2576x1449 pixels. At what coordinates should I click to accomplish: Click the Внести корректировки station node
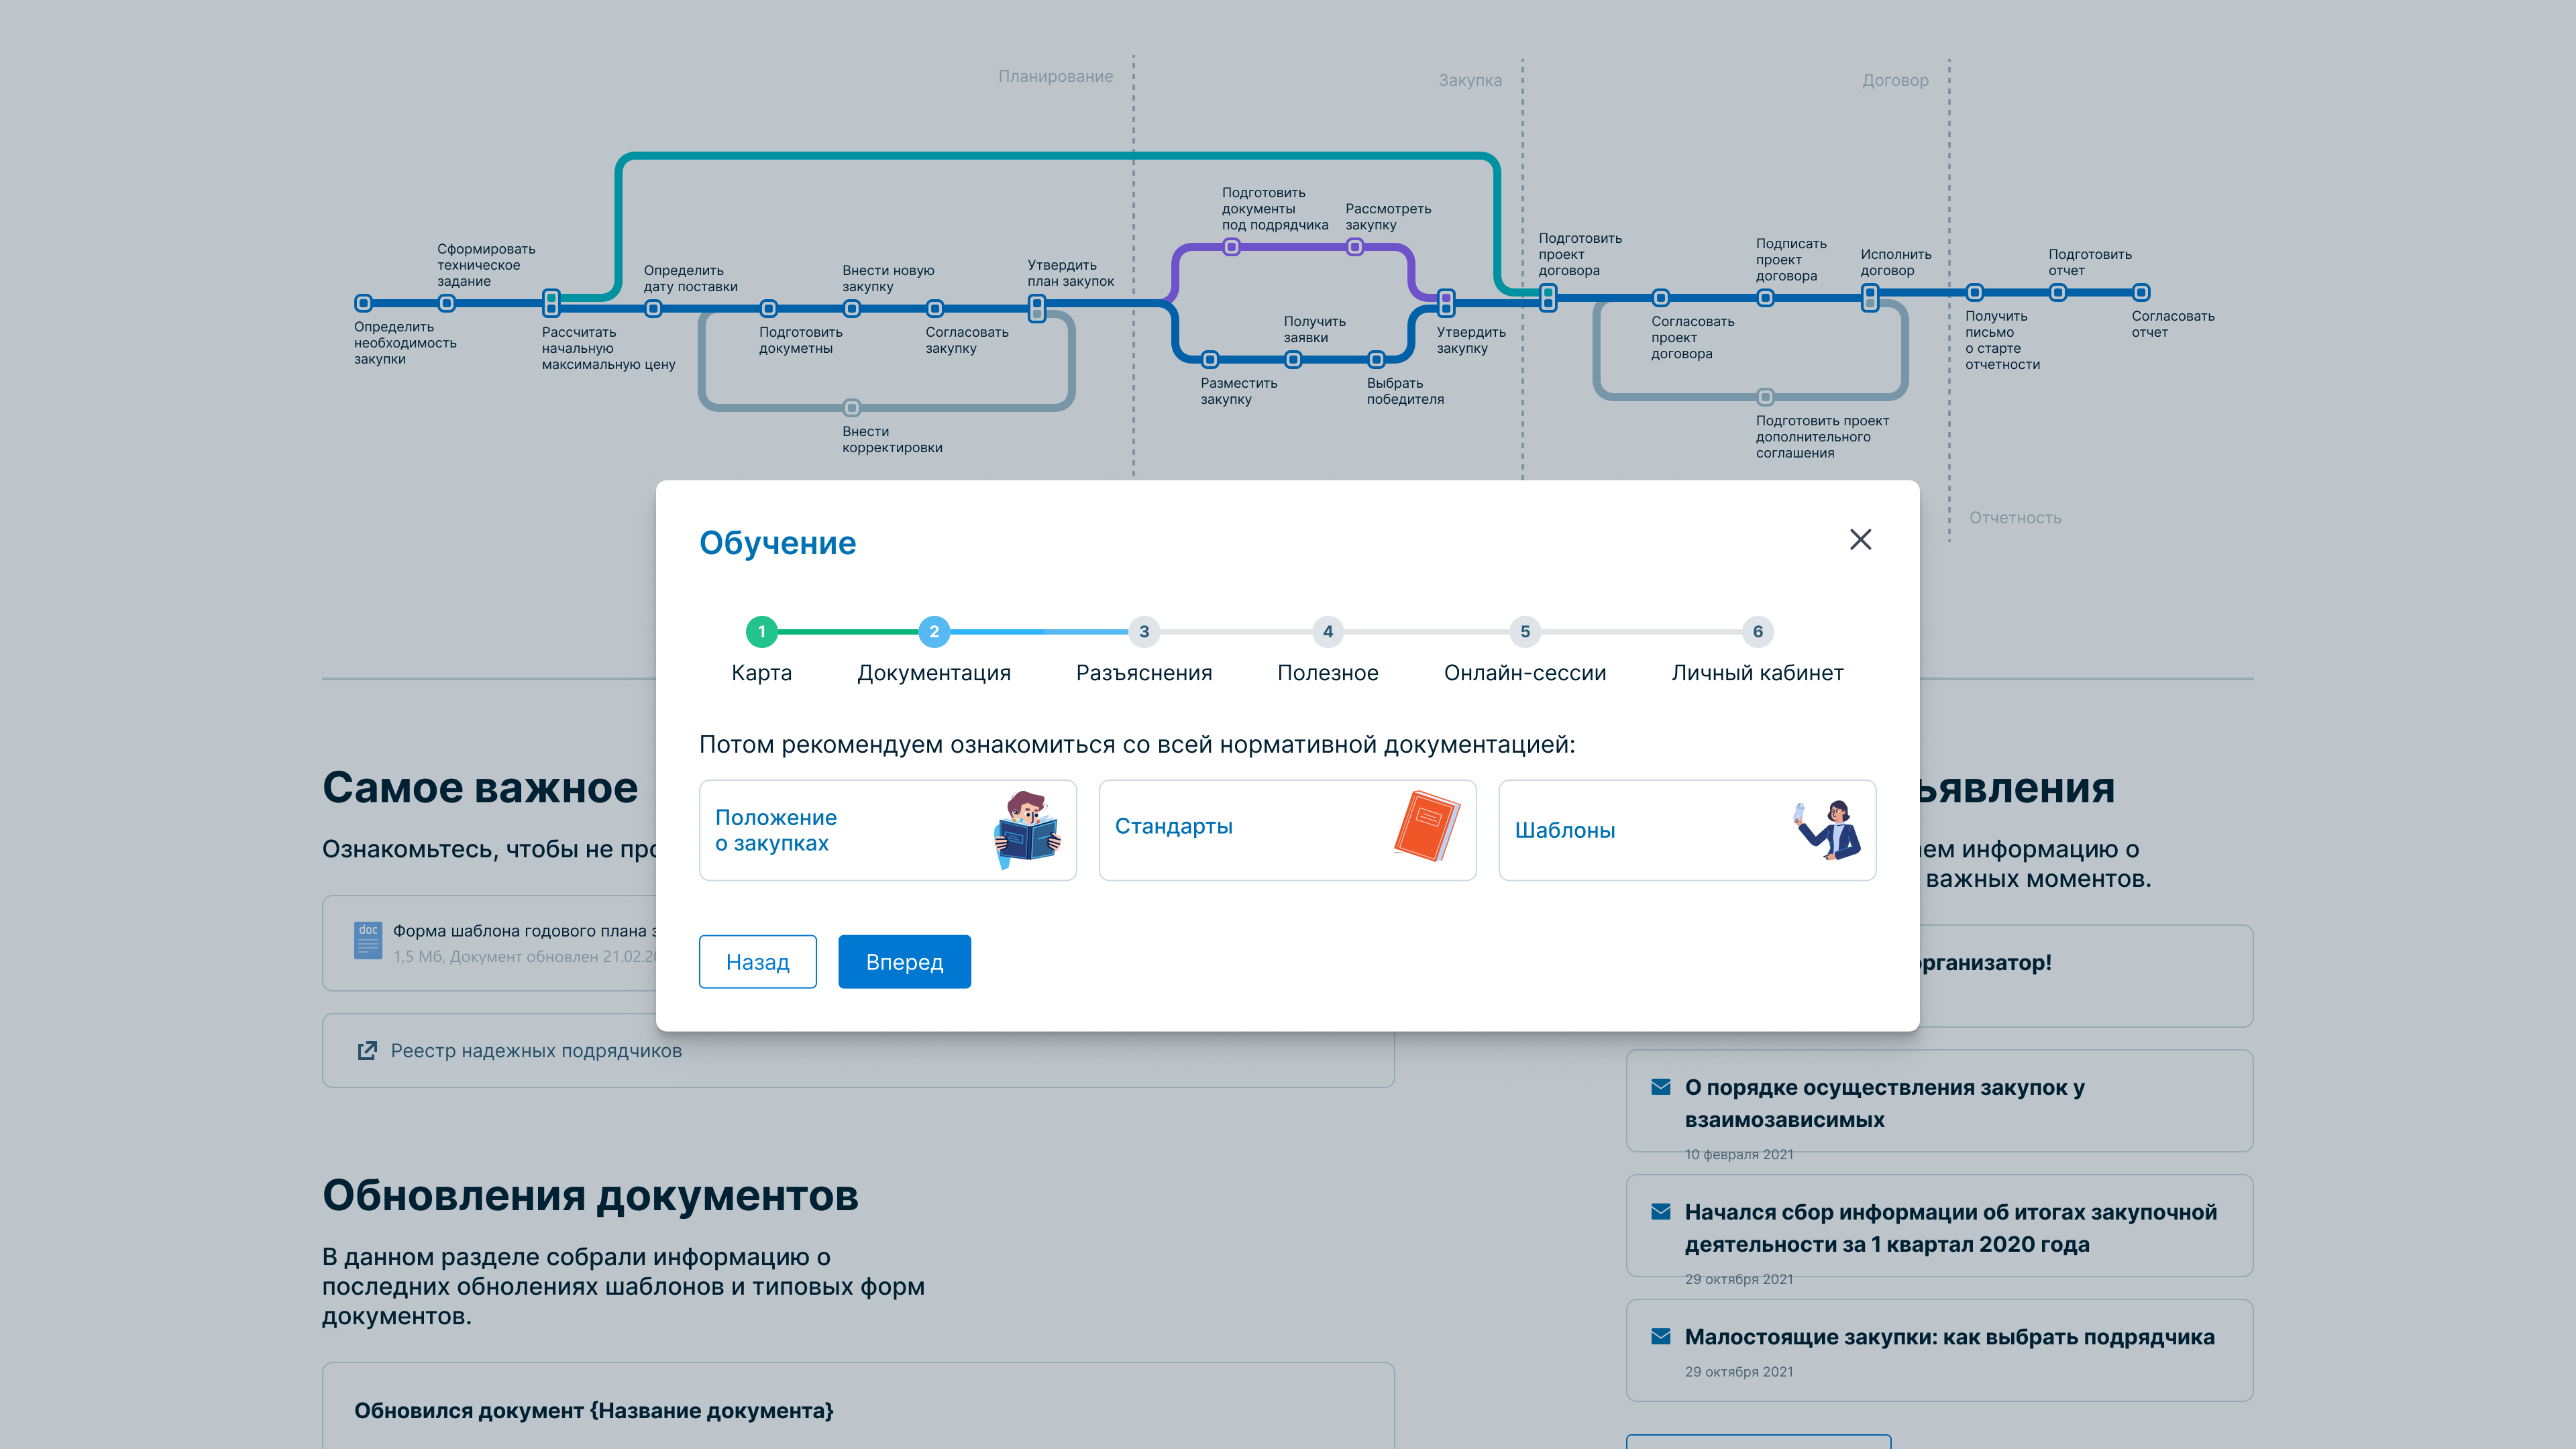click(851, 408)
